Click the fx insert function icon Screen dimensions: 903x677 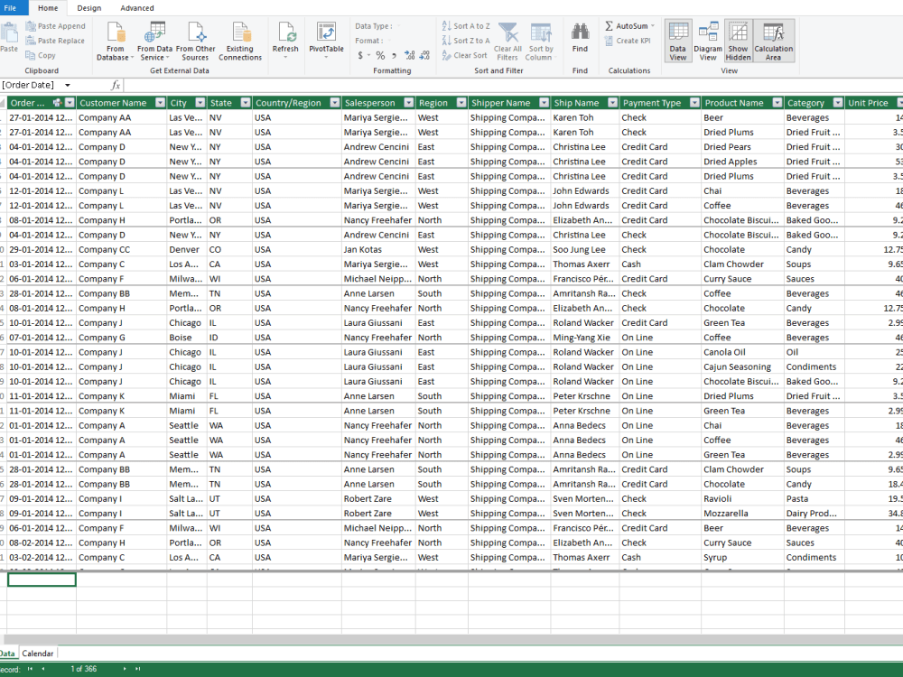(x=116, y=85)
